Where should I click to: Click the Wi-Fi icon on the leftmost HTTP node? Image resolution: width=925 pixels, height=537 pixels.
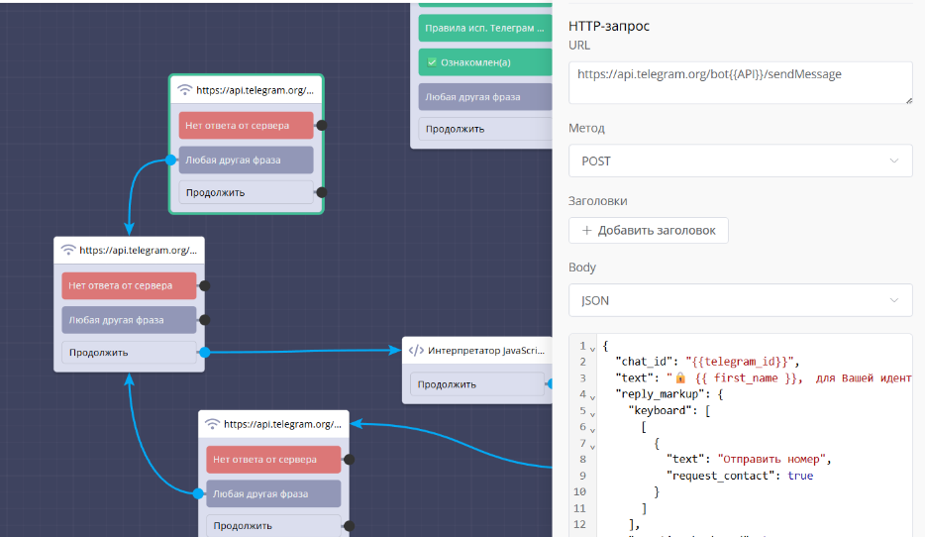coord(68,251)
